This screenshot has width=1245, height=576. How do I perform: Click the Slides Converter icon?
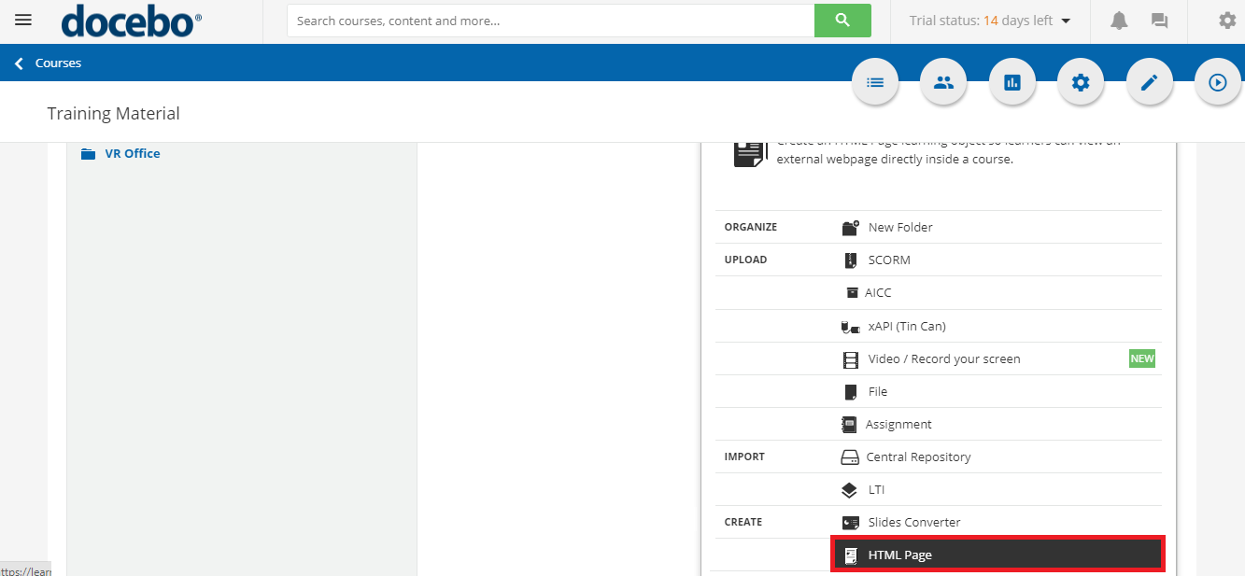click(x=850, y=523)
